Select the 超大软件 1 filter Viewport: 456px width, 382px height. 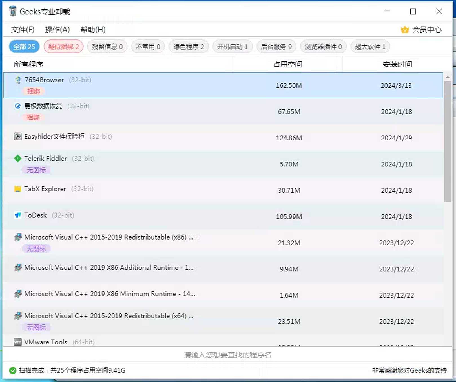[x=370, y=47]
